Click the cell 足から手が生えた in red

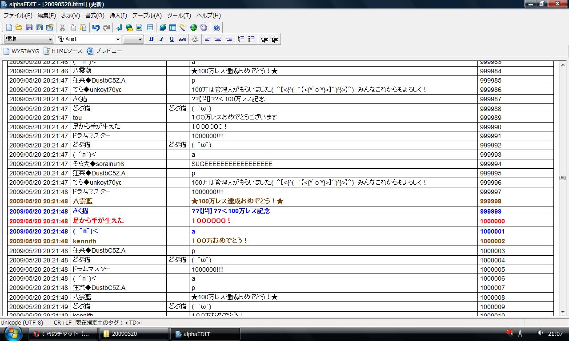coord(119,221)
